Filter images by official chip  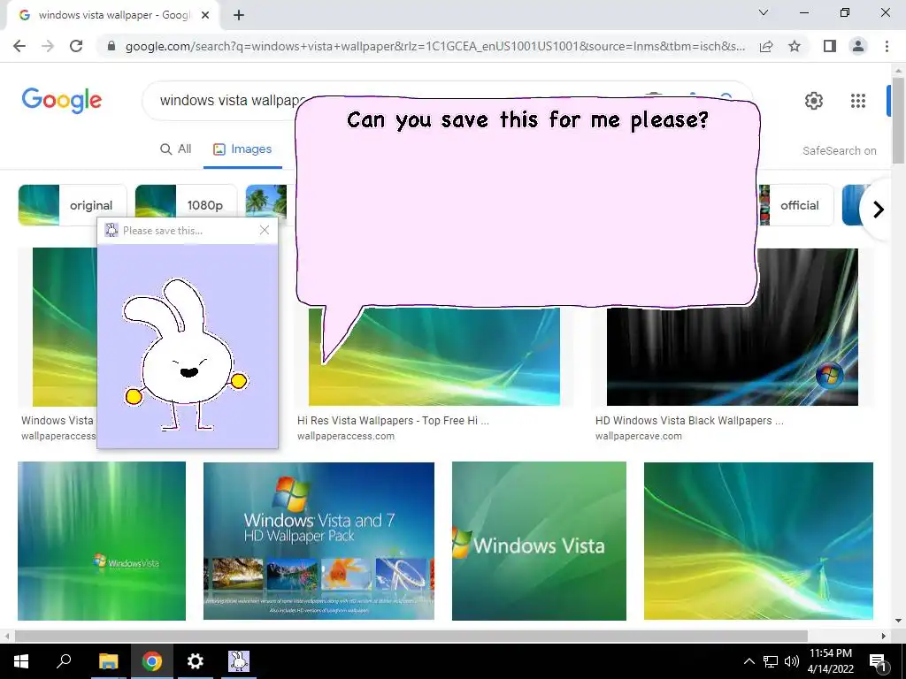tap(796, 205)
